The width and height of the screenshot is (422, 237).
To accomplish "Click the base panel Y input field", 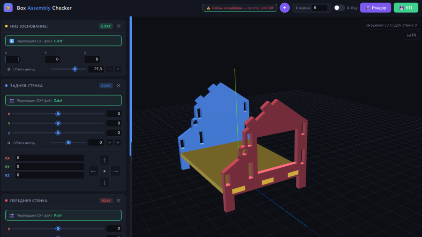I will (x=53, y=59).
